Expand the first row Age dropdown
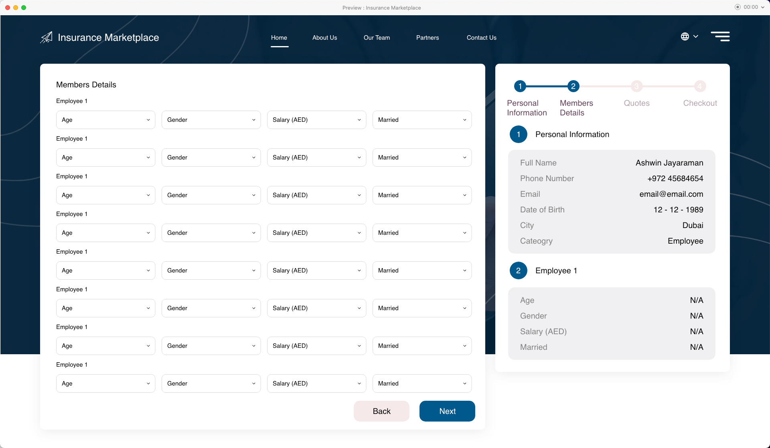 point(105,120)
